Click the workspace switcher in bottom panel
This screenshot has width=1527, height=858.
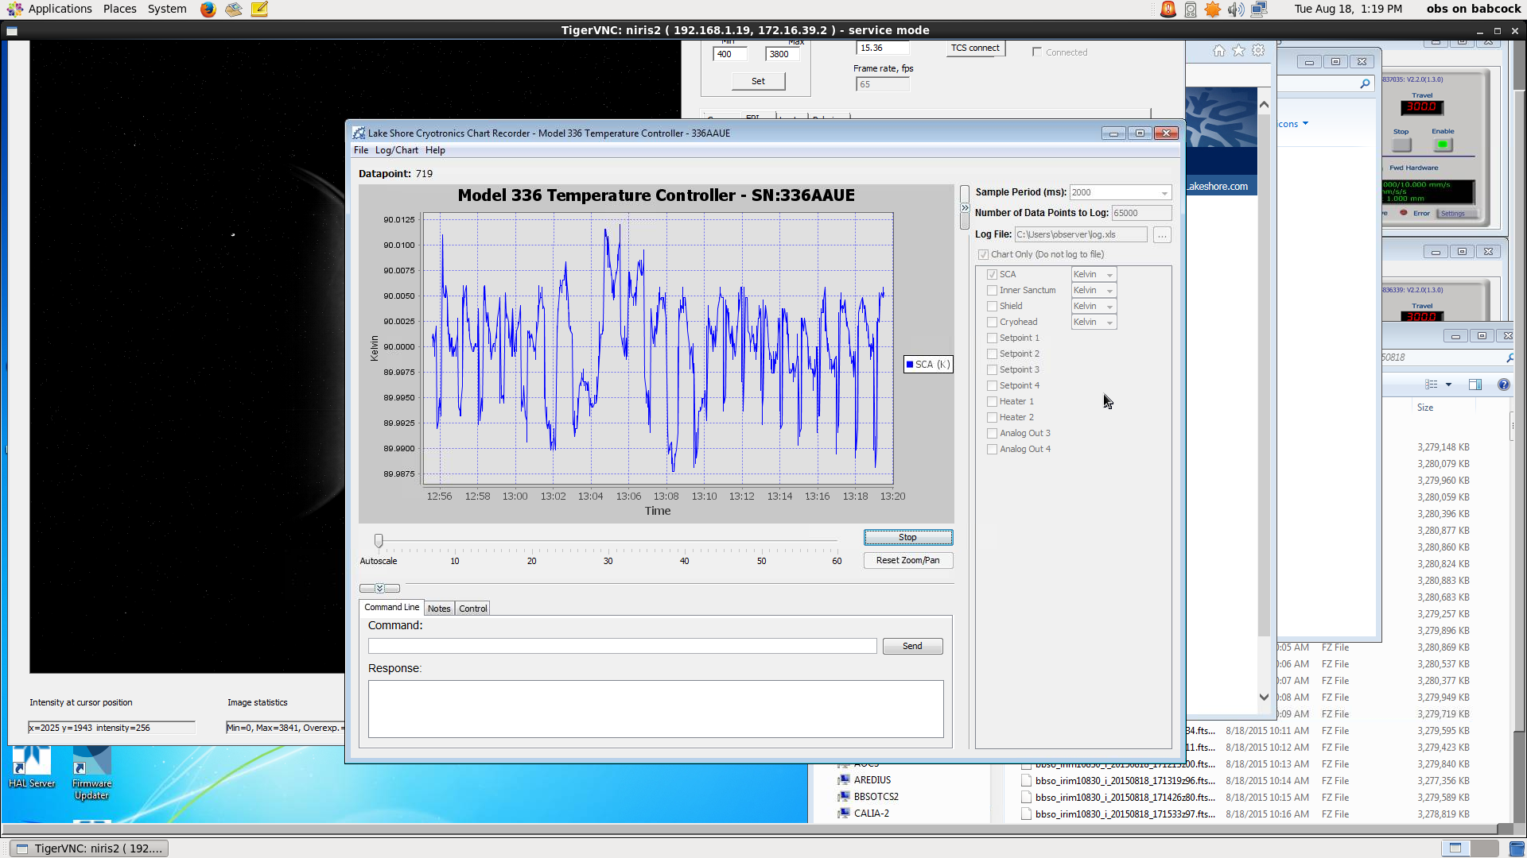tap(1470, 848)
